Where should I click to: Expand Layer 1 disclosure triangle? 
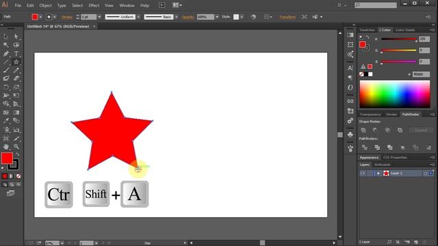[378, 173]
